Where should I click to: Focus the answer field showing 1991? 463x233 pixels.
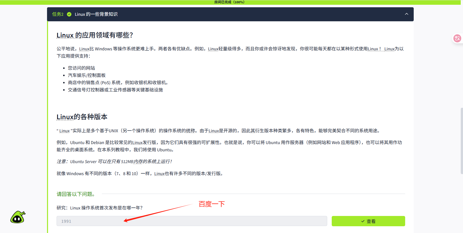coord(192,221)
